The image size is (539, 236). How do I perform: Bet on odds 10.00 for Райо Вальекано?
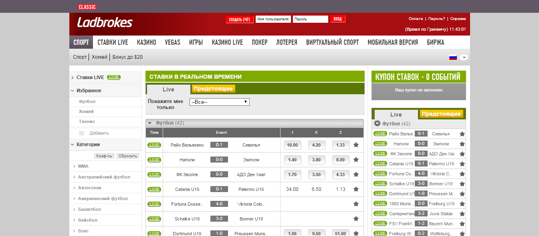293,145
